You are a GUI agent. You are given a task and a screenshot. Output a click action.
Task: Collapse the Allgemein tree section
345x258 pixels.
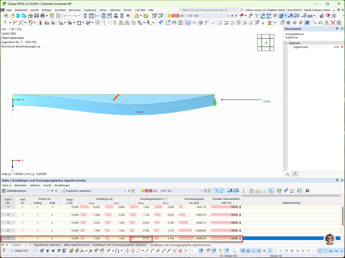286,43
